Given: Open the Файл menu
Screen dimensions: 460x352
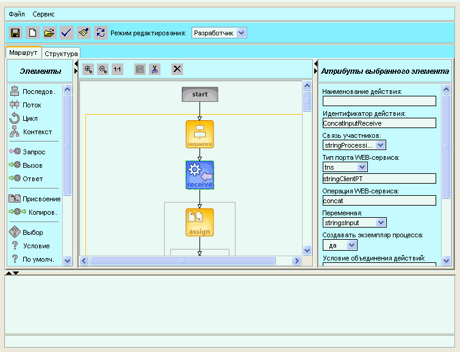Looking at the screenshot, I should (16, 13).
